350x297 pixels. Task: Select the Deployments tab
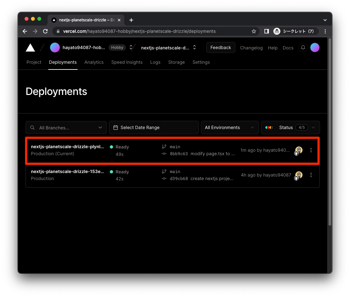pos(63,62)
